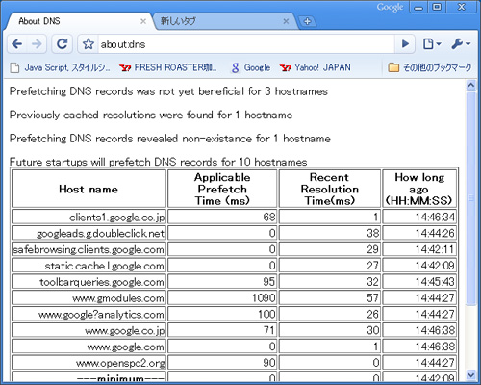
Task: Select the clients1.google.co.jp host cell
Action: coord(89,217)
